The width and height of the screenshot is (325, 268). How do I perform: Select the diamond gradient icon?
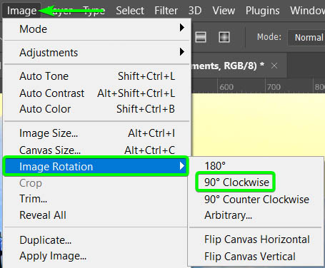click(x=224, y=37)
